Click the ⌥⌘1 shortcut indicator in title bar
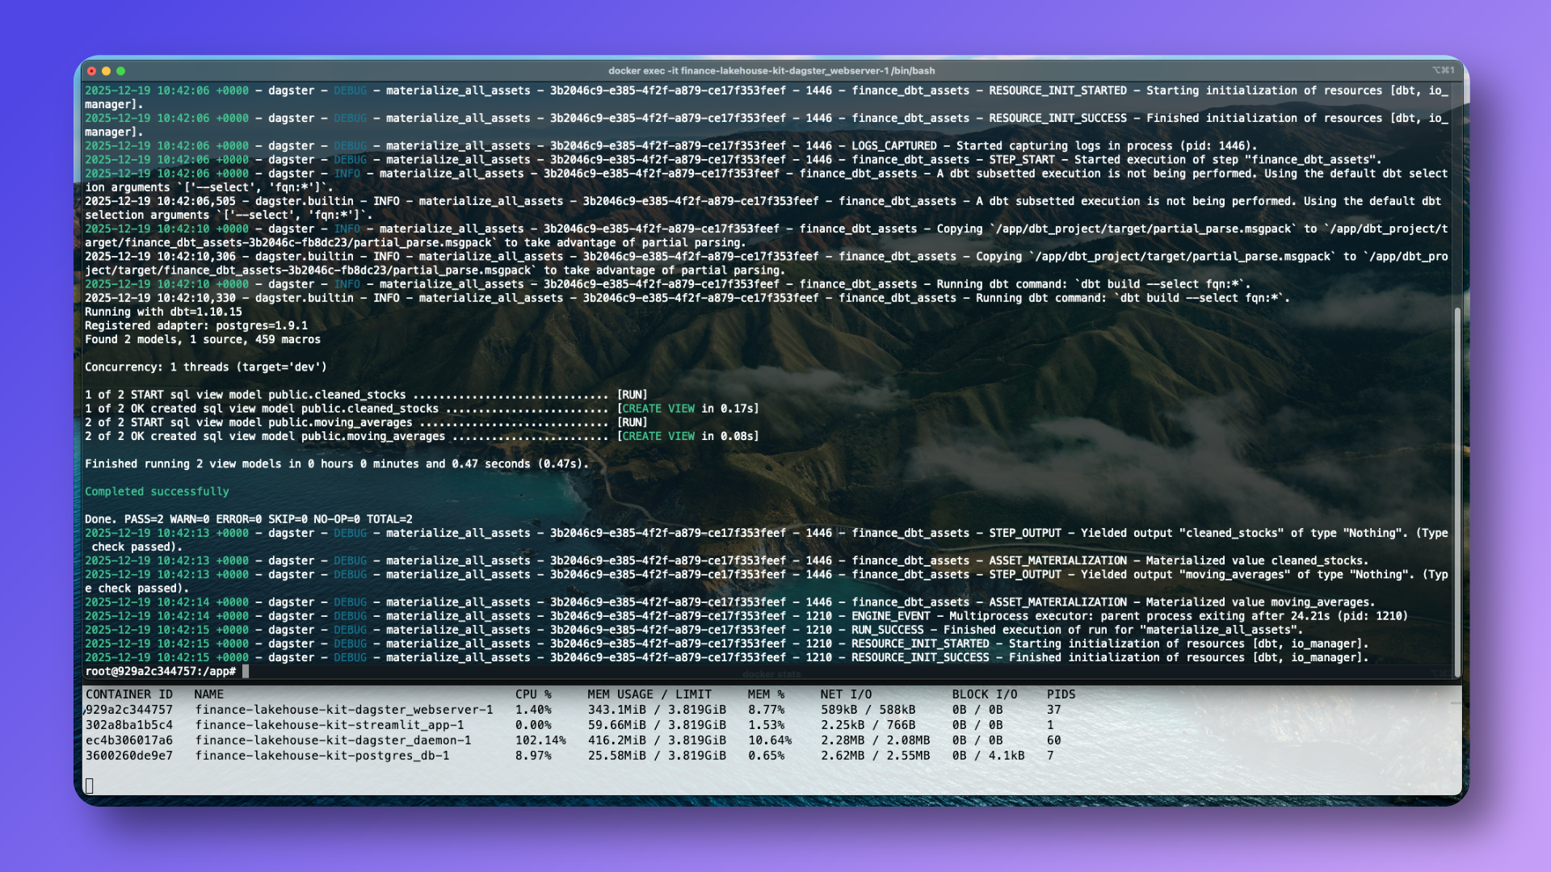 click(1443, 70)
